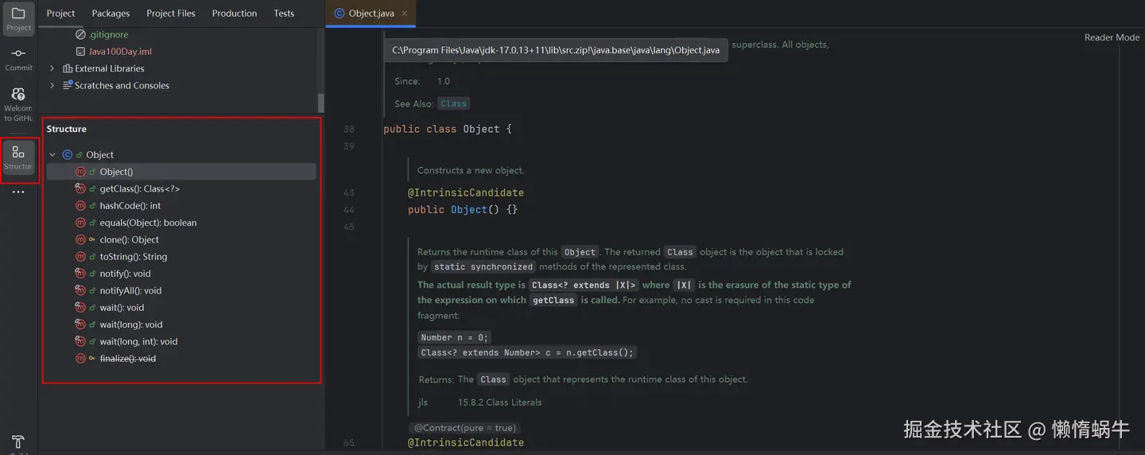Open the Project tool window icon
Image resolution: width=1145 pixels, height=455 pixels.
tap(18, 14)
